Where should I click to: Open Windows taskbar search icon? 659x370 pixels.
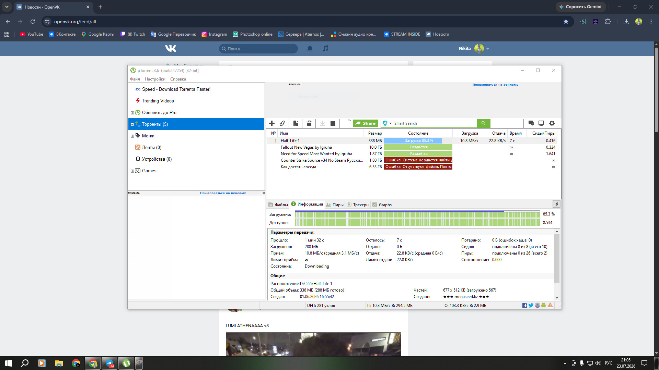tap(25, 363)
